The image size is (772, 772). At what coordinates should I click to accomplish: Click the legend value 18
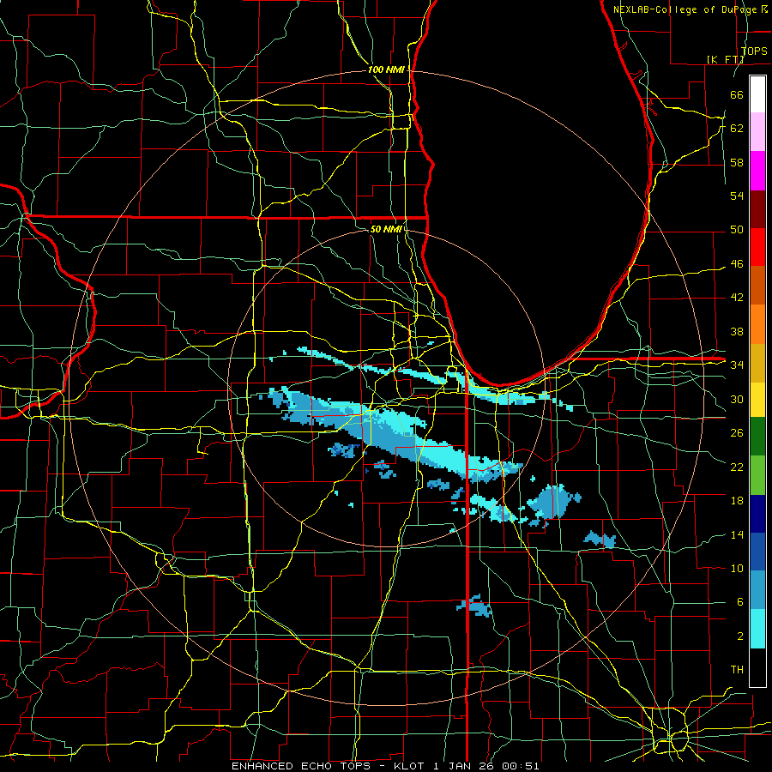click(737, 501)
